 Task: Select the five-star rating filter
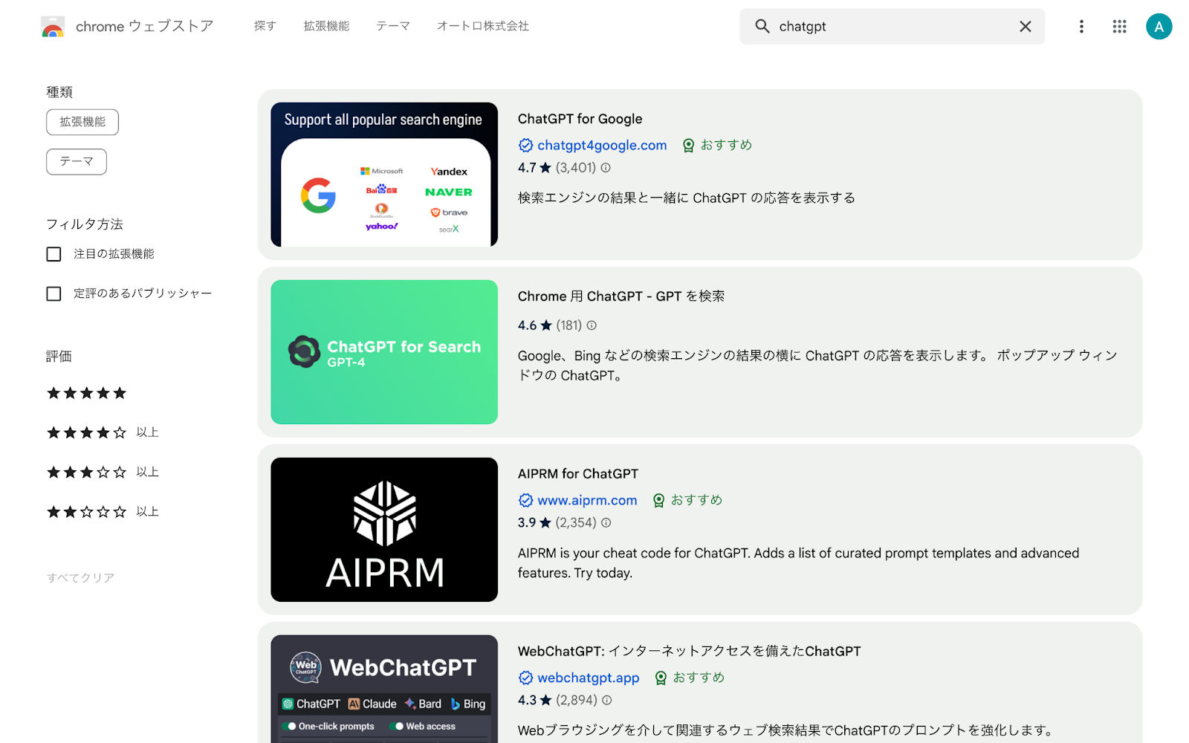(x=86, y=393)
